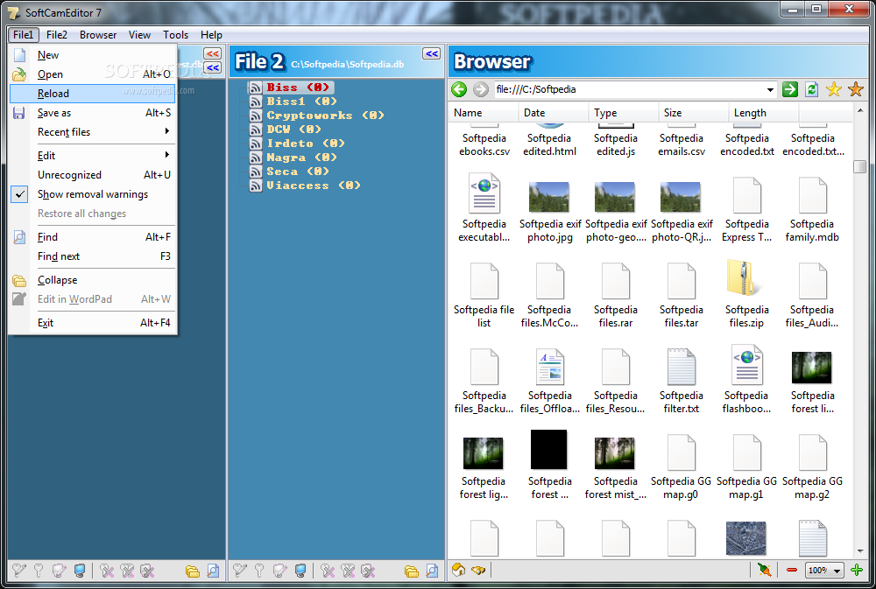Zoom out with the red minus icon
Image resolution: width=876 pixels, height=589 pixels.
pos(791,570)
